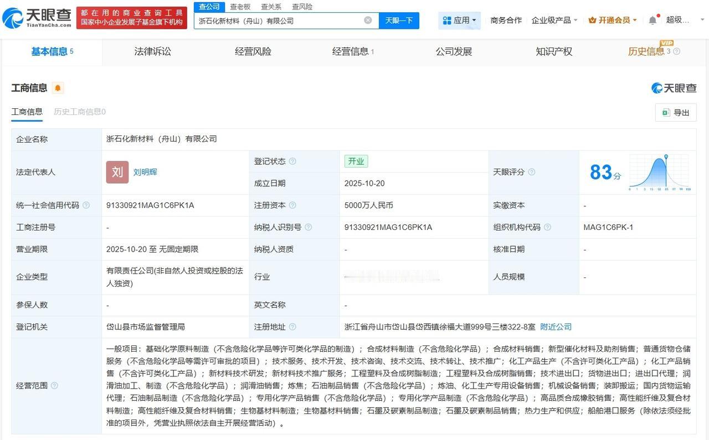
Task: Click the orange alert bell beside 工商信息
Action: coord(58,88)
